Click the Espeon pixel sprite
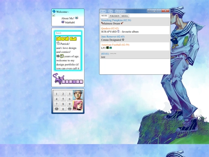Image resolution: width=209 pixels, height=157 pixels. tap(58, 79)
